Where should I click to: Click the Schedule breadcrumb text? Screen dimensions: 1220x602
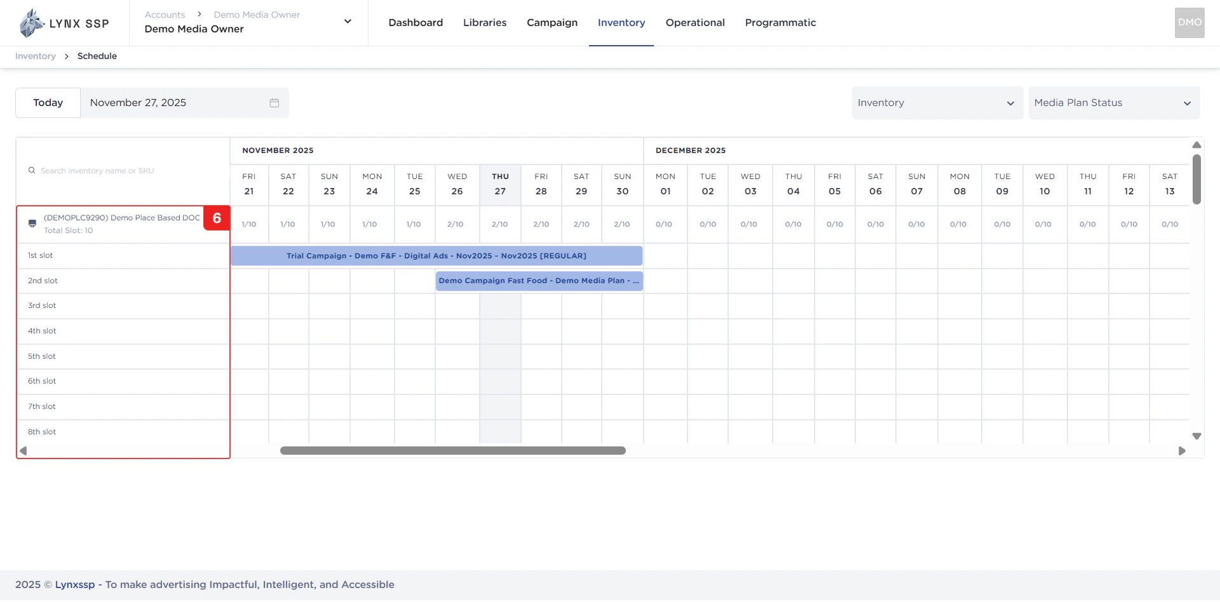pyautogui.click(x=97, y=56)
